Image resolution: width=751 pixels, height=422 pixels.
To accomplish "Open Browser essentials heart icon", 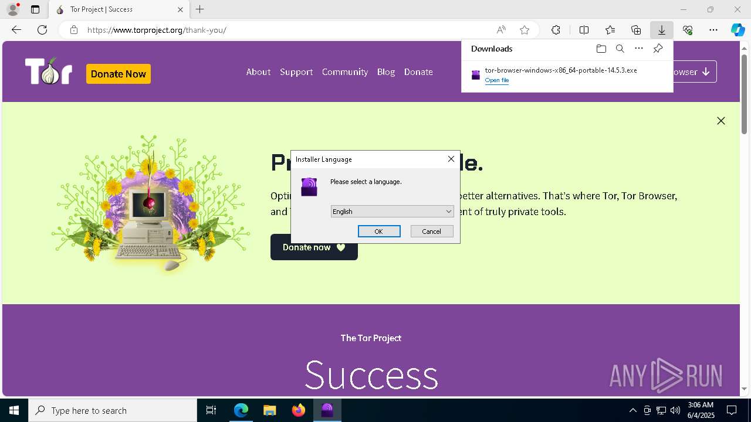I will [x=688, y=30].
